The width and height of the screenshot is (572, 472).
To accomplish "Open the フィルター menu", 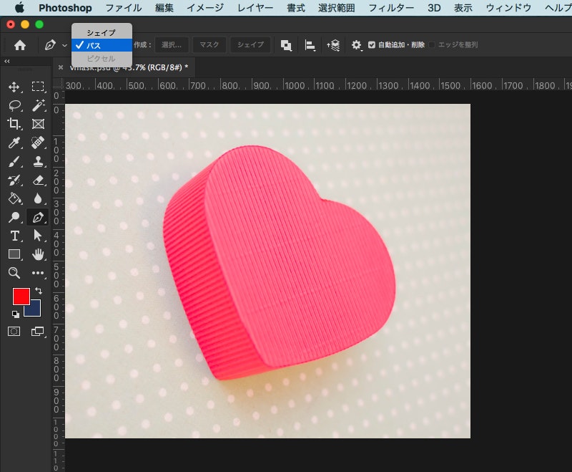I will (x=391, y=8).
